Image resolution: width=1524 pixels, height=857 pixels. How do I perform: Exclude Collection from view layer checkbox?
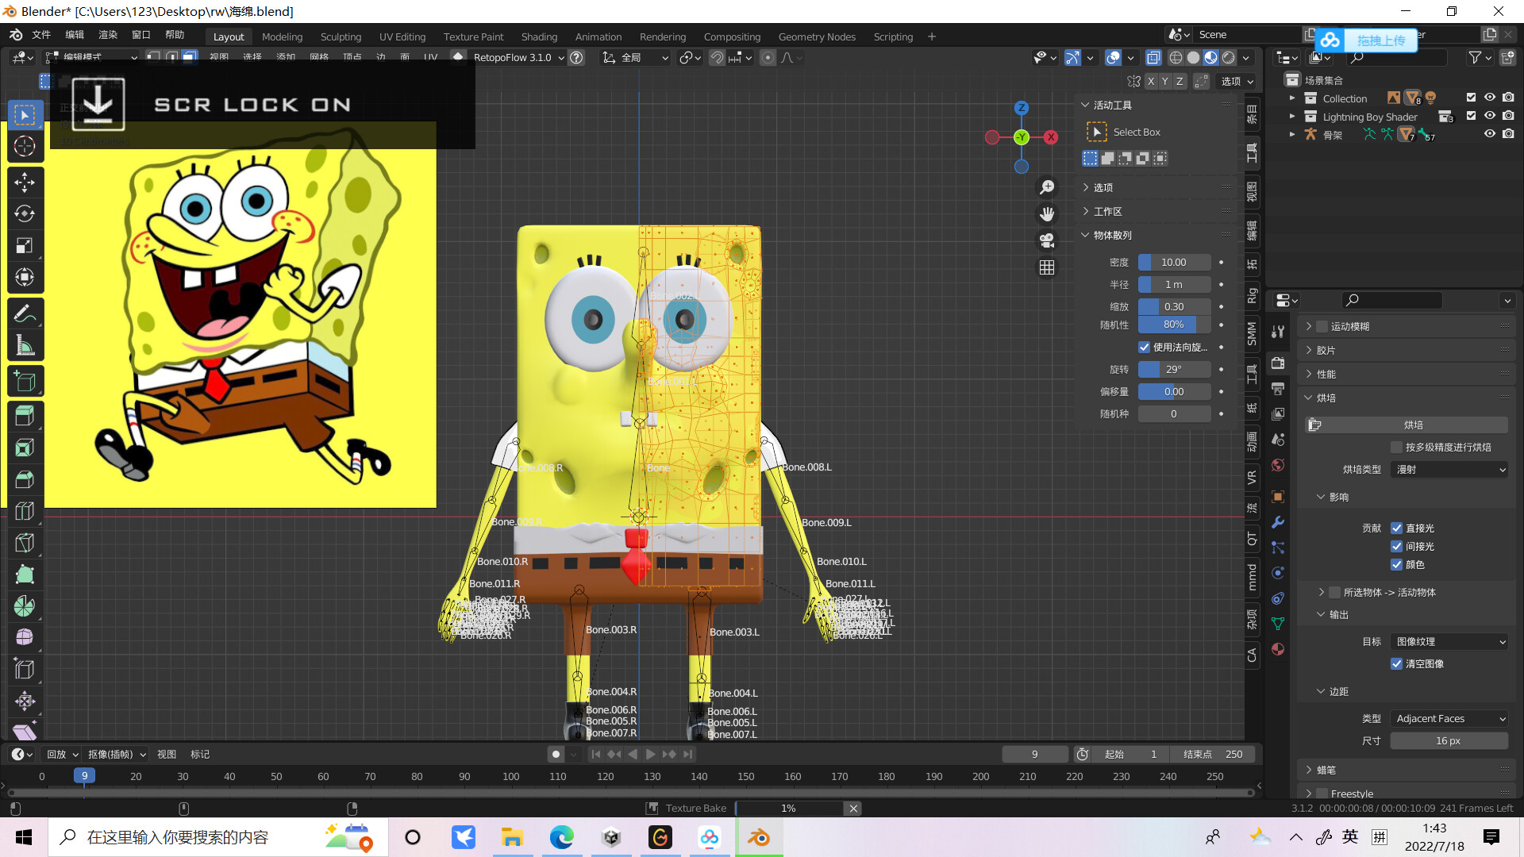coord(1471,98)
